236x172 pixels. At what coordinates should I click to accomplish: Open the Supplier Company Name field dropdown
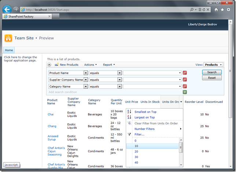(86, 80)
